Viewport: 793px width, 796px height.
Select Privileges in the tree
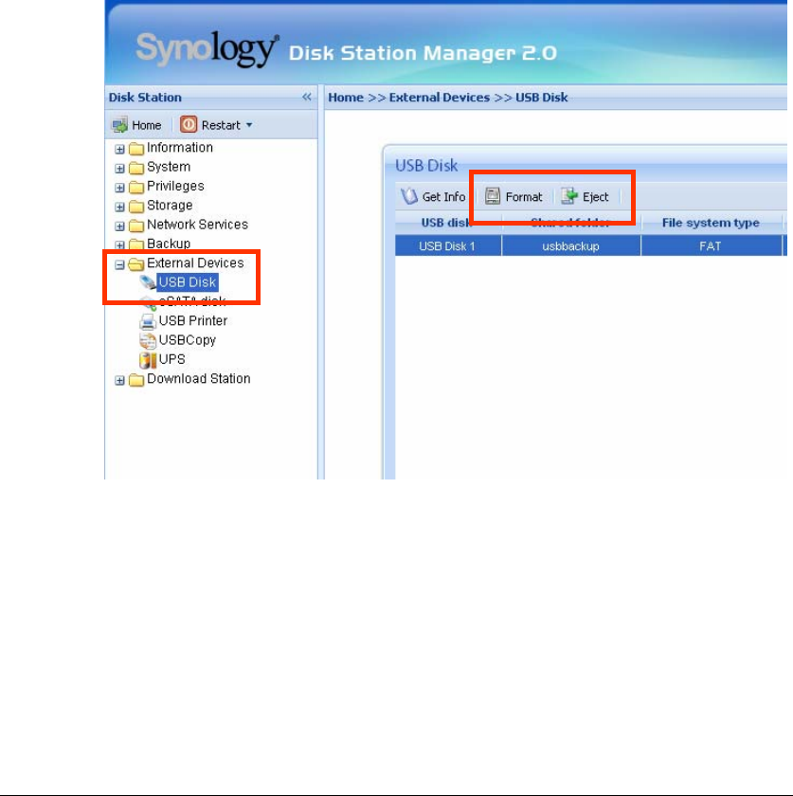175,187
